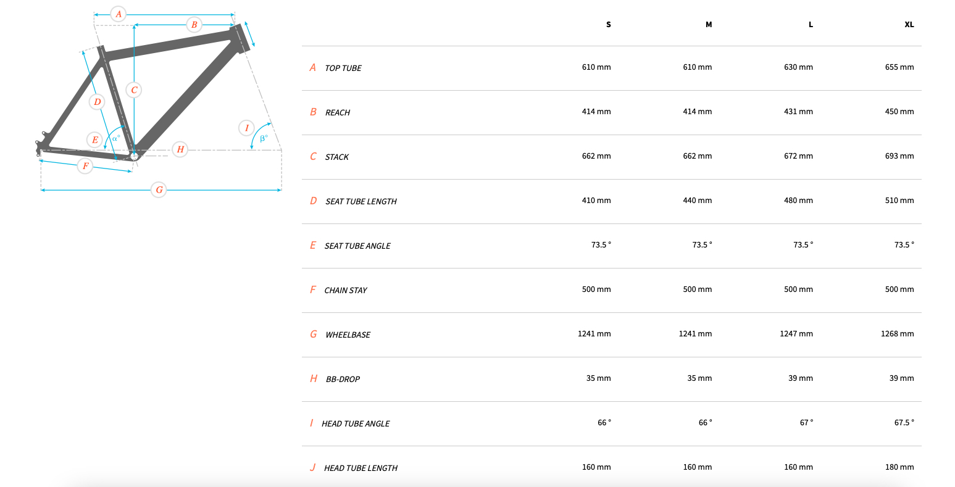Click the circled F chain stay marker

pos(85,165)
